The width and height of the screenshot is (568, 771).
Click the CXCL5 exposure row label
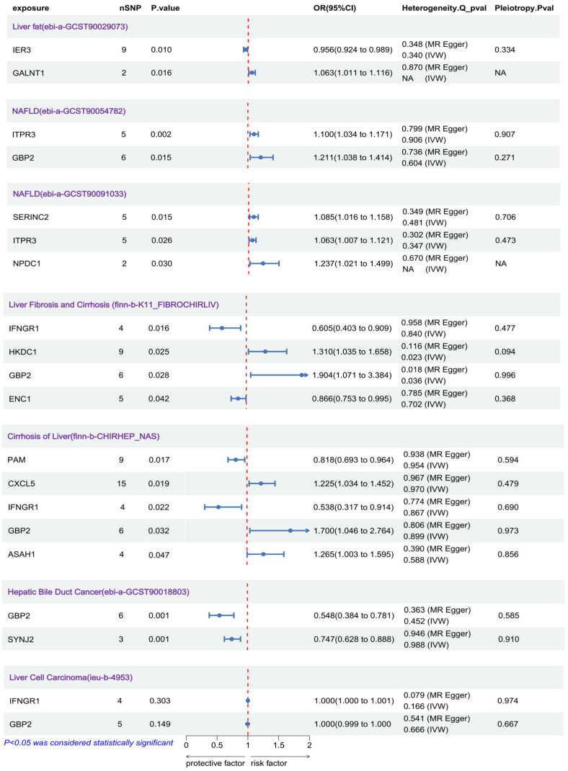21,483
